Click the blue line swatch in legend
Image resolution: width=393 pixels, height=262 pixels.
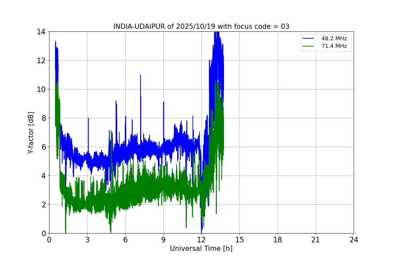[x=308, y=39]
